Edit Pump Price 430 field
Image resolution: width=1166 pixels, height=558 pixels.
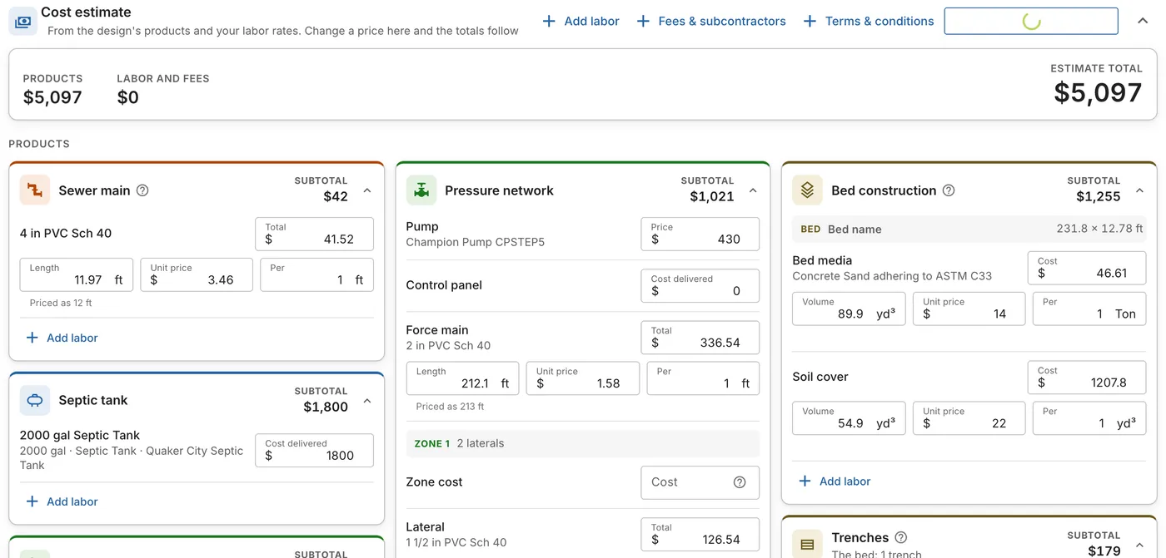click(700, 234)
